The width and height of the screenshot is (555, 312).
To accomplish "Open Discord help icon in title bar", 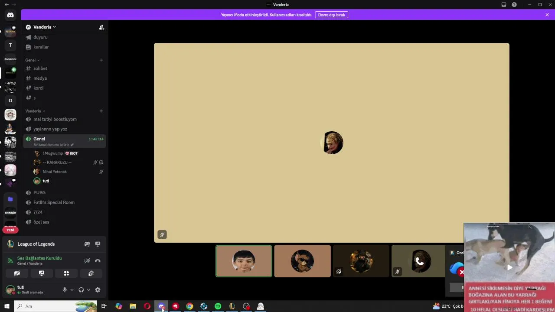I will coord(514,5).
